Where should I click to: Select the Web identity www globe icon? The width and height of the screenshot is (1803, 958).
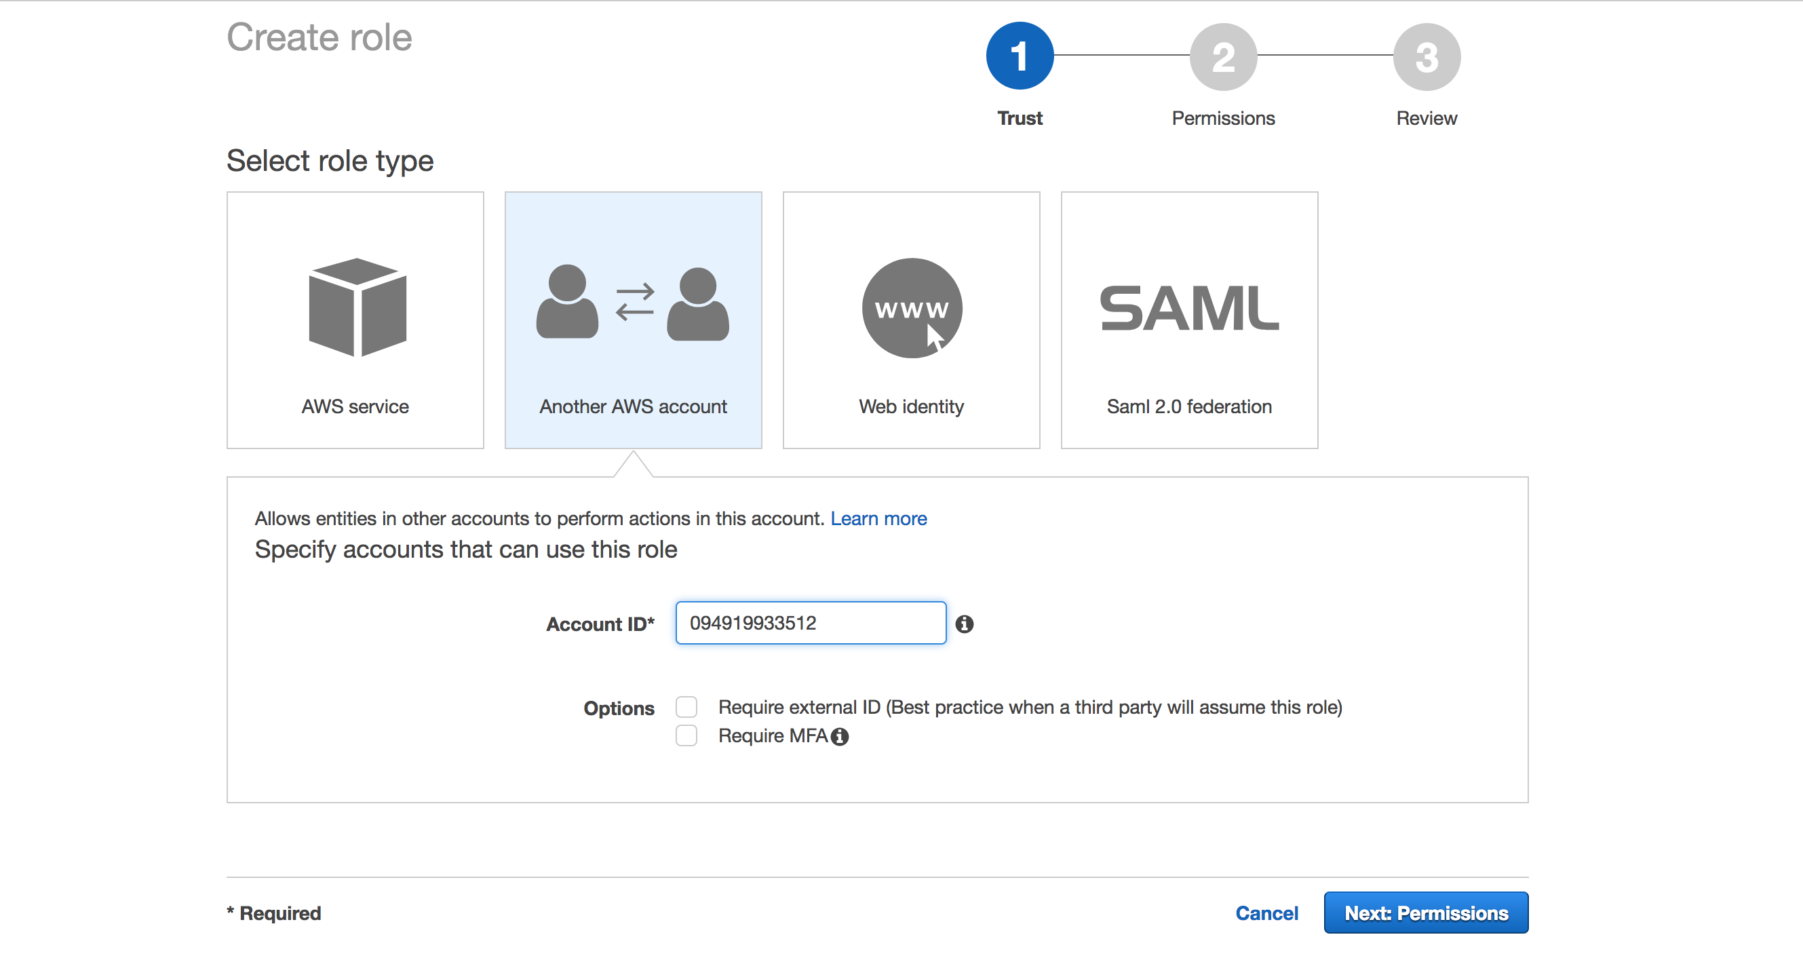pyautogui.click(x=912, y=308)
